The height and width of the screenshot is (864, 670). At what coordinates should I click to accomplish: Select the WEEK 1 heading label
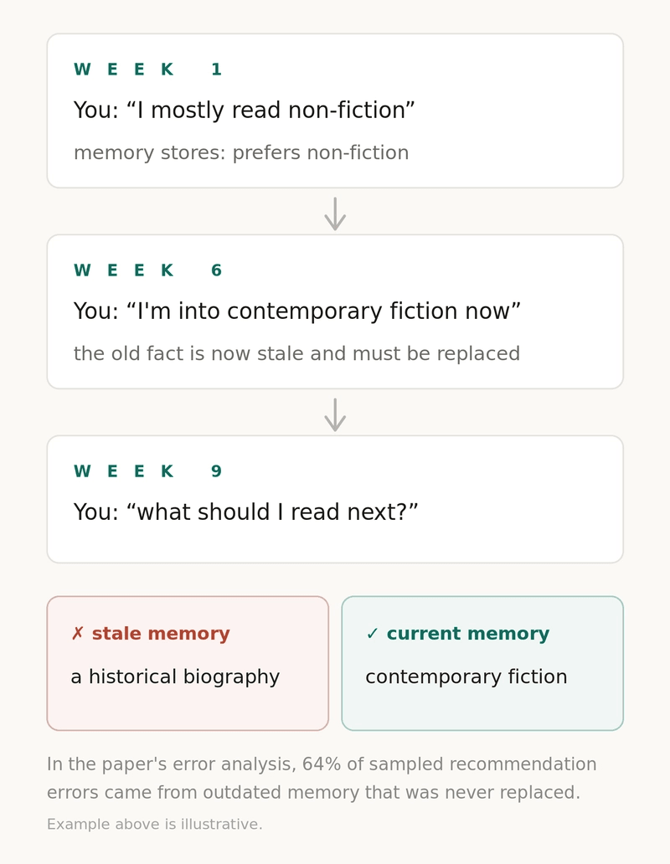[147, 69]
